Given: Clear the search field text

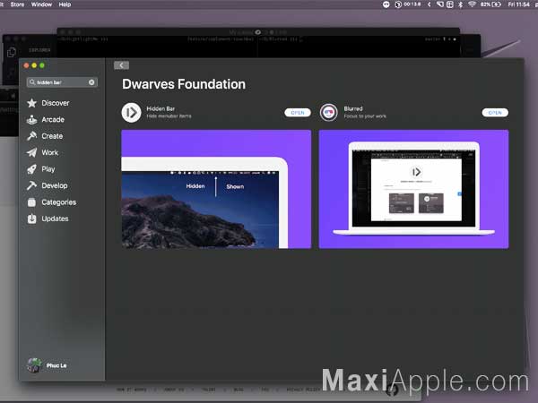Looking at the screenshot, I should (91, 82).
